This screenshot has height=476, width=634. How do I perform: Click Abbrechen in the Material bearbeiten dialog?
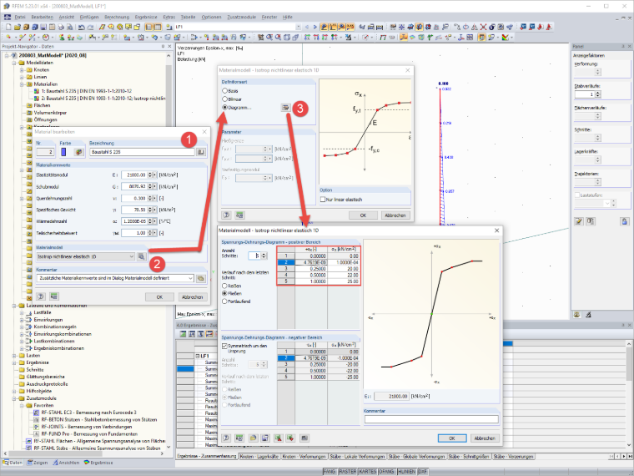[193, 297]
